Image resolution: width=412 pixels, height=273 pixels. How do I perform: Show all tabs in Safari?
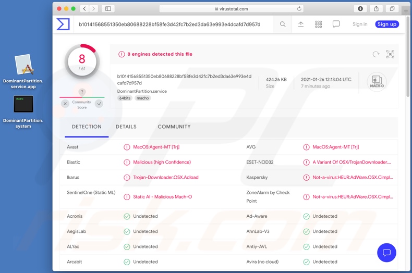(392, 9)
